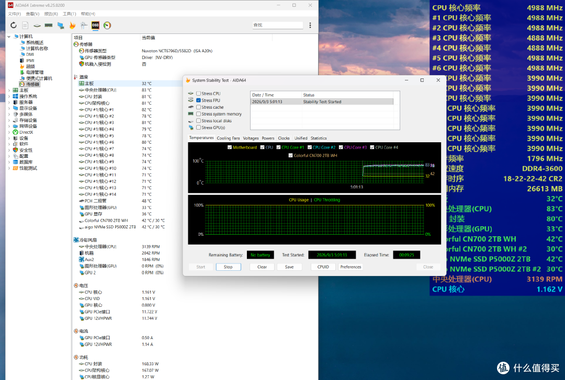This screenshot has width=565, height=380.
Task: Expand the 性能测试 tree node
Action: (9, 168)
